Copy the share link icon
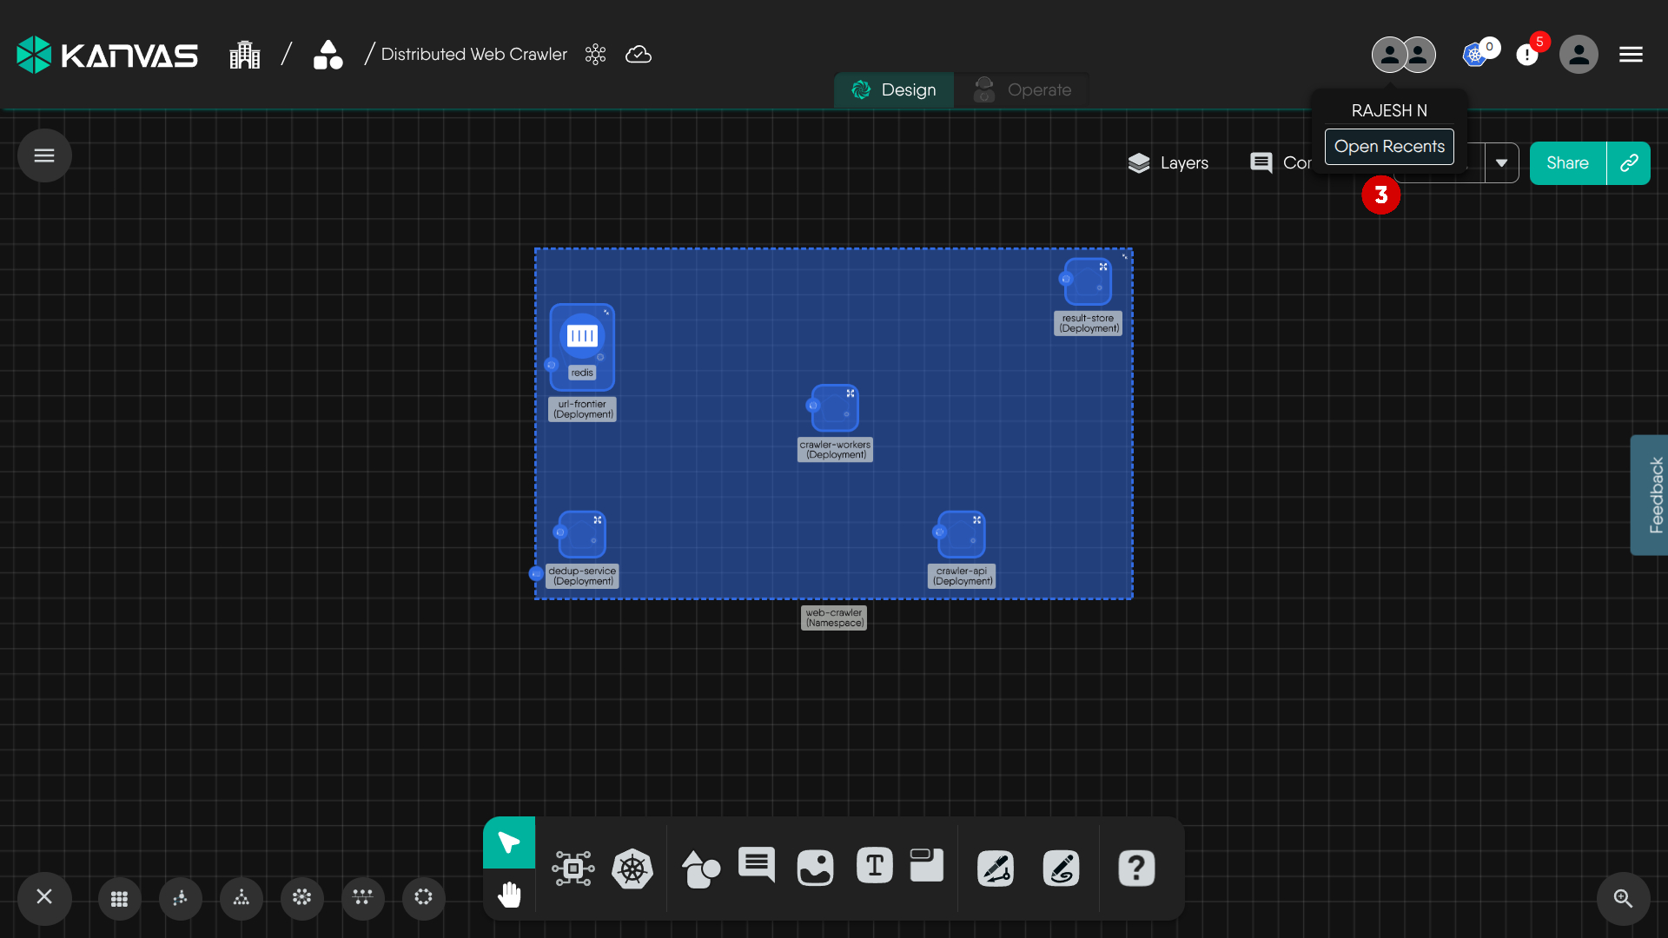This screenshot has height=938, width=1668. coord(1629,163)
